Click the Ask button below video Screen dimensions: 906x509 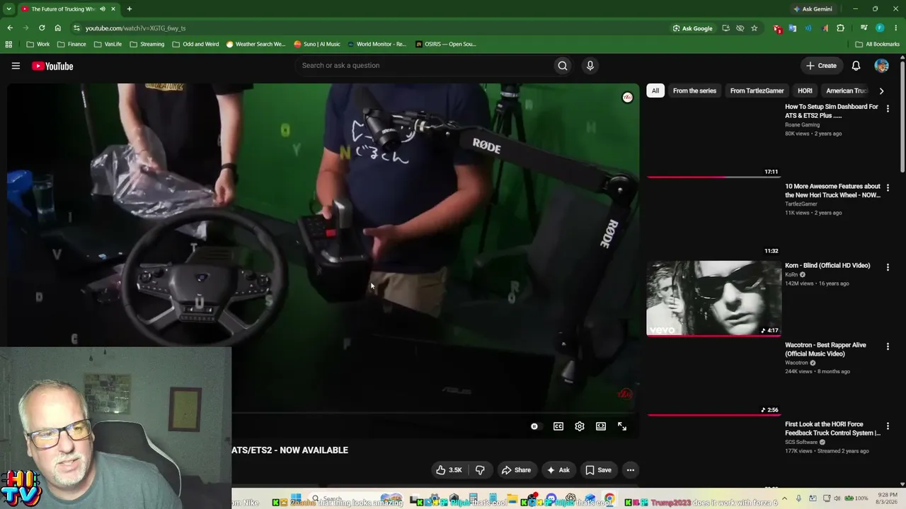tap(558, 470)
